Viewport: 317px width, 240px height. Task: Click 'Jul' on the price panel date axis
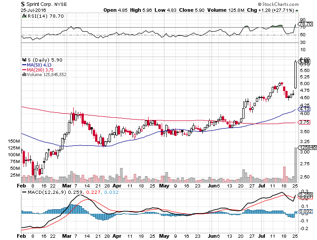tap(262, 186)
